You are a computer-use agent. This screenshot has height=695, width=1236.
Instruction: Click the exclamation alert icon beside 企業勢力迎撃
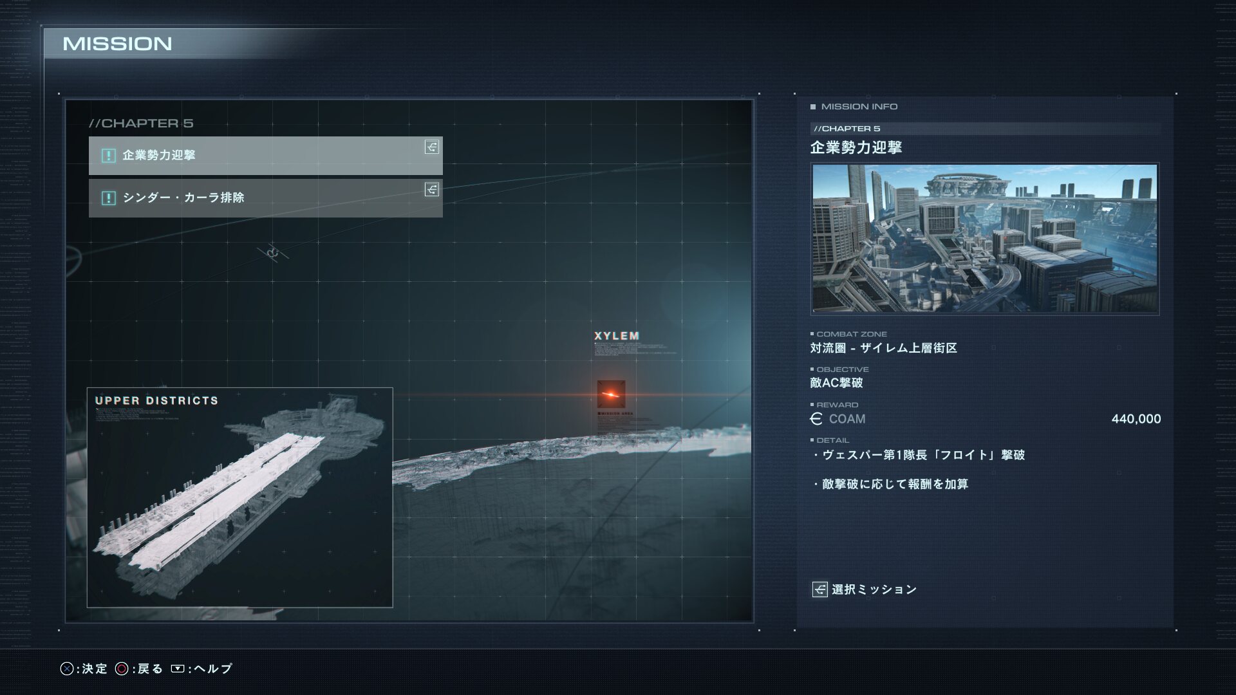click(x=108, y=156)
